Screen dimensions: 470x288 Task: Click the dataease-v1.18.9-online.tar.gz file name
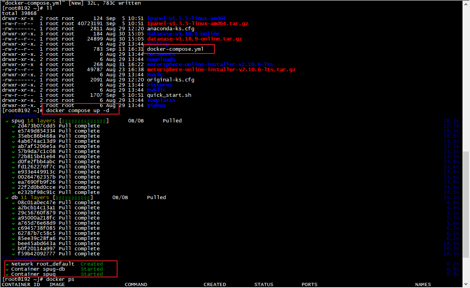tap(194, 39)
